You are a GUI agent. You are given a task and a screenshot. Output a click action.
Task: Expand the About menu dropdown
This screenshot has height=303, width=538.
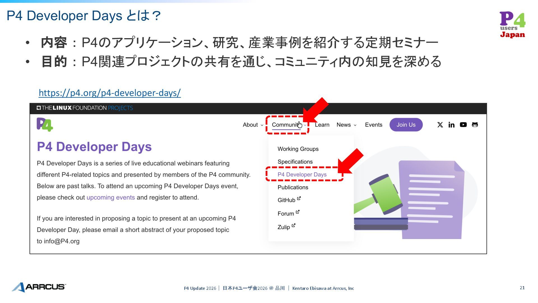[x=253, y=125]
